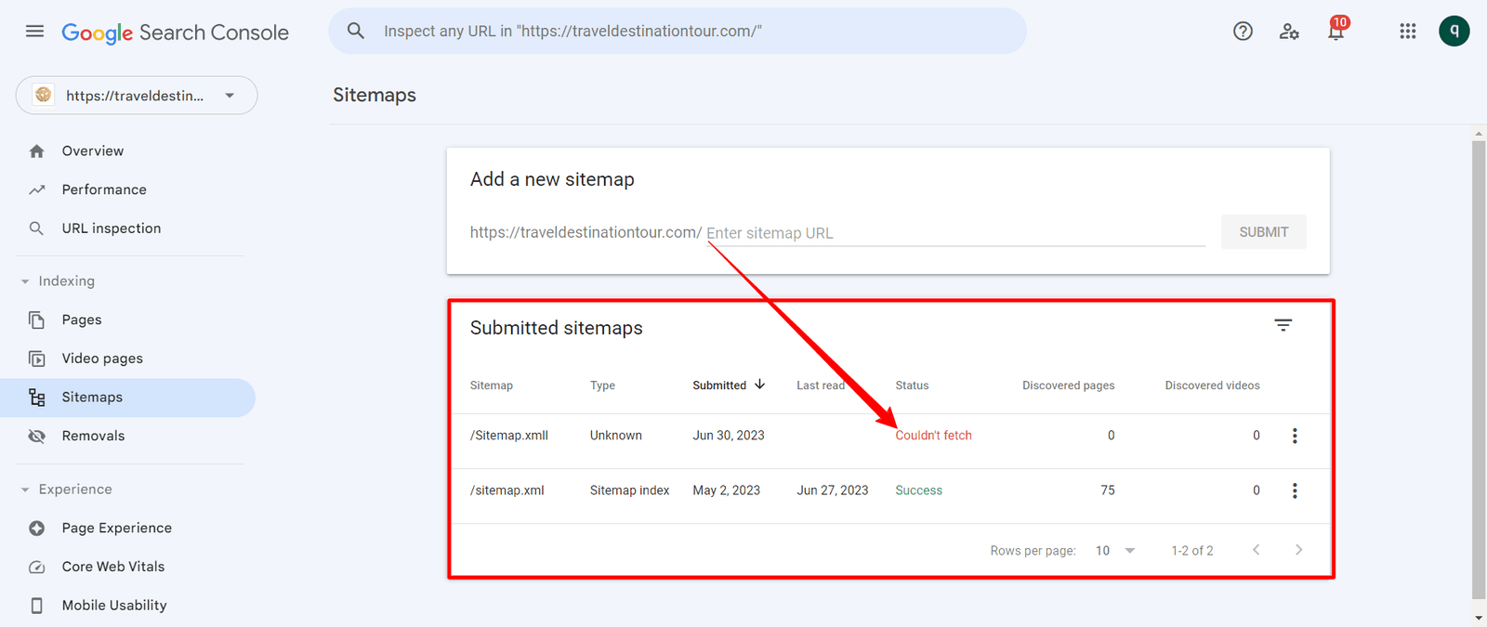Open the Help icon

[1243, 32]
